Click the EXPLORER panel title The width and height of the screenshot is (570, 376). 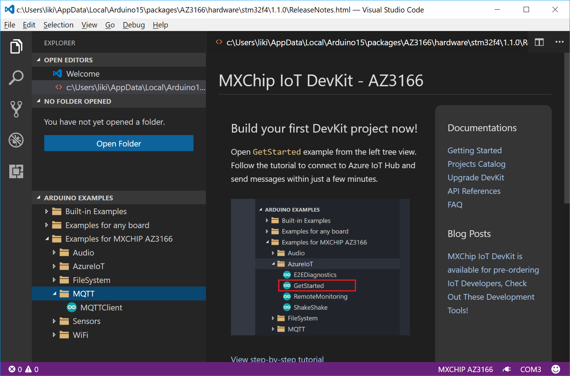tap(60, 43)
